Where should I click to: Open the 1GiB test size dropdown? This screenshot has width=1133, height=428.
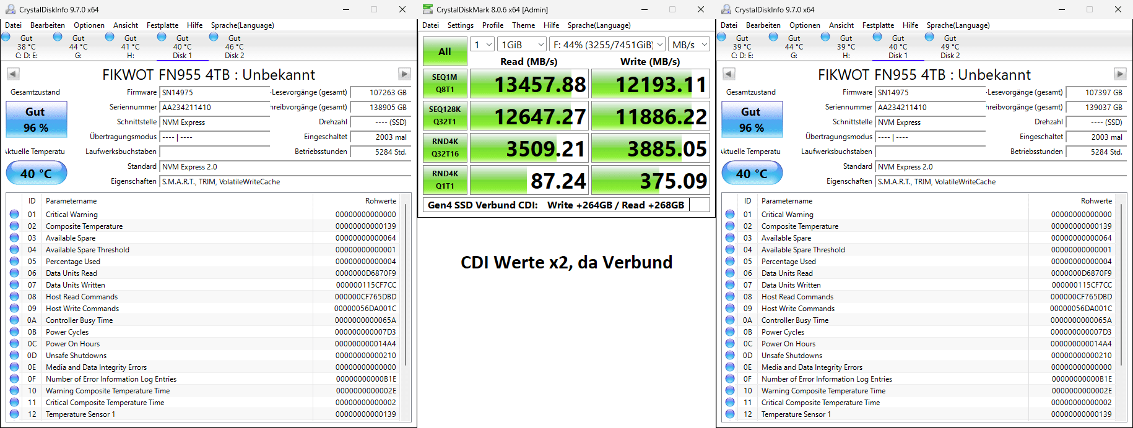coord(523,45)
